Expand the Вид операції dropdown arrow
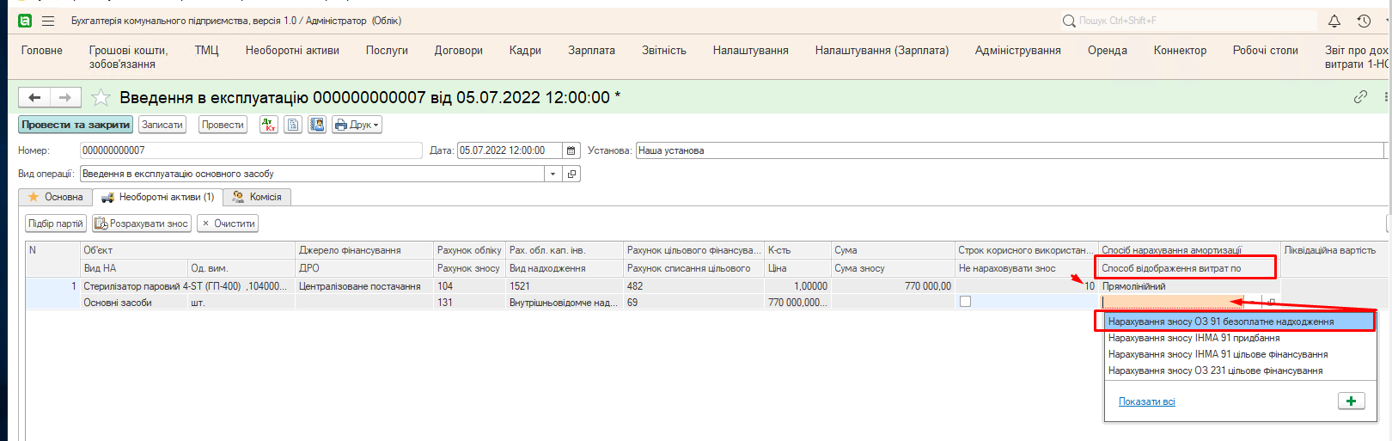1392x441 pixels. coord(553,174)
